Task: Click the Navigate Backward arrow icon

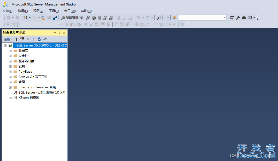Action: point(8,18)
